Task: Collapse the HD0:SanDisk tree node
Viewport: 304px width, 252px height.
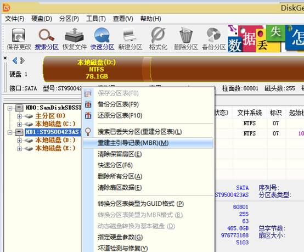Action: pos(10,108)
